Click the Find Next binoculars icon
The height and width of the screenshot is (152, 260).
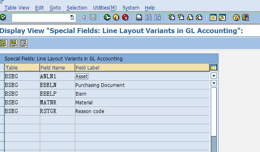(157, 17)
